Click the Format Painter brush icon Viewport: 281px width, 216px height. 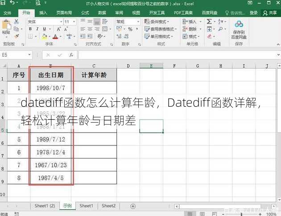coord(17,37)
